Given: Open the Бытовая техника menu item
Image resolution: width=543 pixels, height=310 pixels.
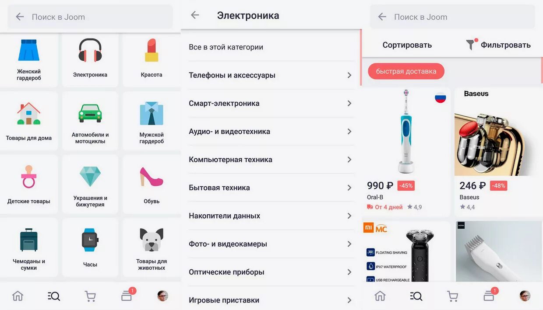Looking at the screenshot, I should point(271,188).
